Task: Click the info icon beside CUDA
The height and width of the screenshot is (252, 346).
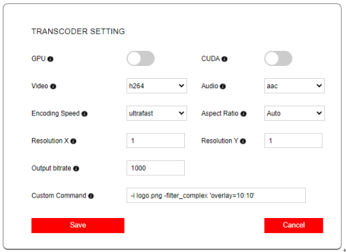Action: pyautogui.click(x=224, y=59)
